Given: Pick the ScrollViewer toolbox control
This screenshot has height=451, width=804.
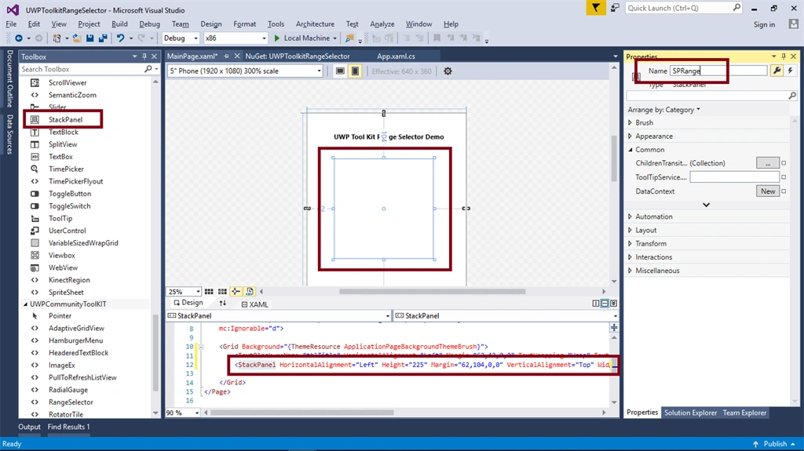Looking at the screenshot, I should [x=68, y=82].
